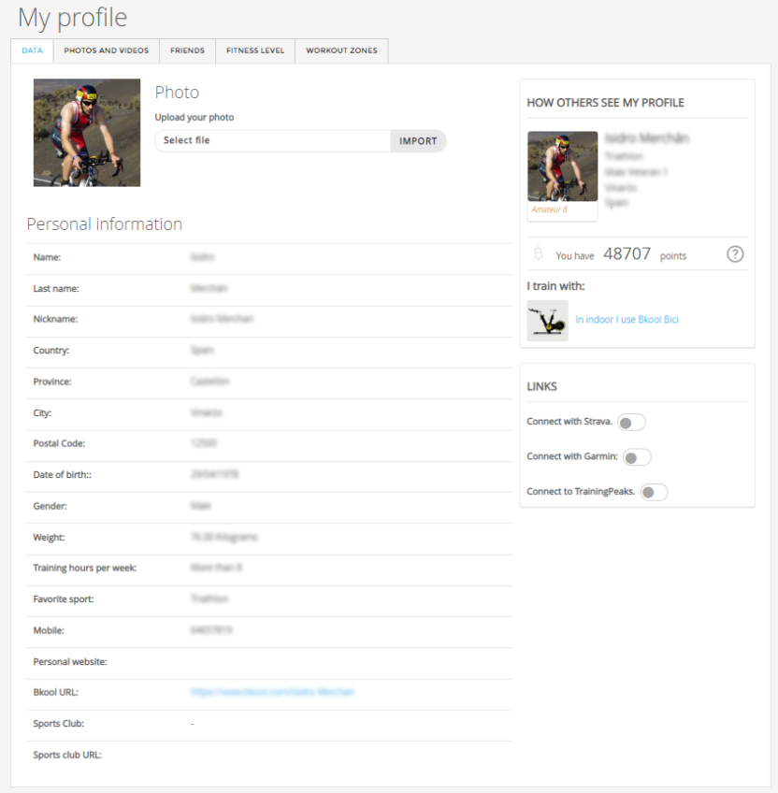The height and width of the screenshot is (793, 778).
Task: Click the Personal information heading
Action: click(x=104, y=224)
